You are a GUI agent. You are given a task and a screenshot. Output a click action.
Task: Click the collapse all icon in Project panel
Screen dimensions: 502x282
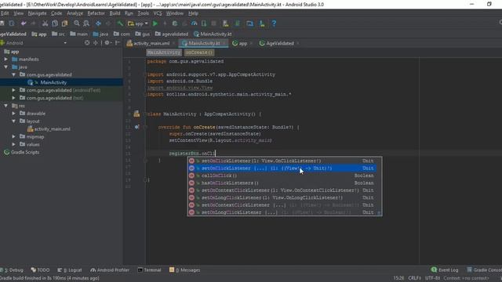(x=96, y=43)
